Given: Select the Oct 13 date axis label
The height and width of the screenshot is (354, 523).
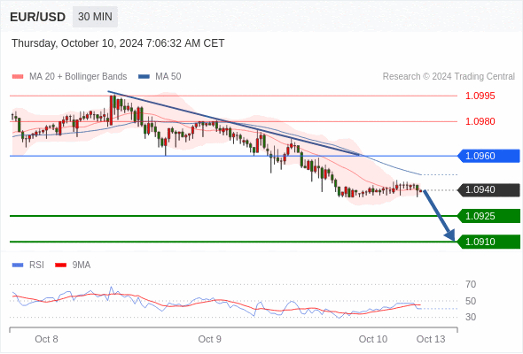Looking at the screenshot, I should 431,339.
